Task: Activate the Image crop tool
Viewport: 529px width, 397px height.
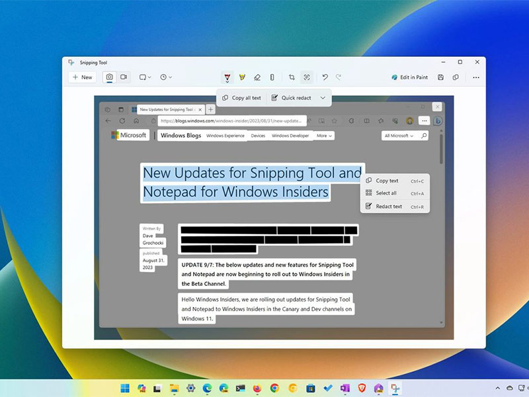Action: (x=292, y=77)
